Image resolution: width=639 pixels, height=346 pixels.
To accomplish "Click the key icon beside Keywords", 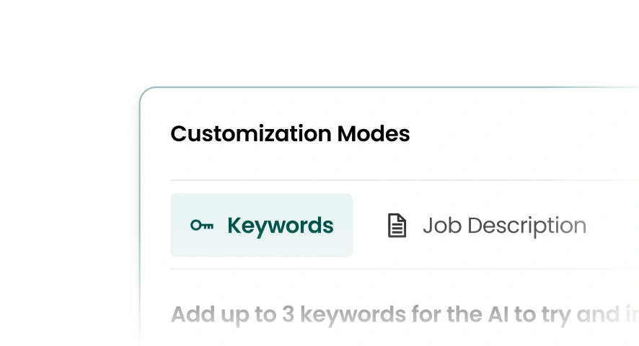I will point(201,226).
